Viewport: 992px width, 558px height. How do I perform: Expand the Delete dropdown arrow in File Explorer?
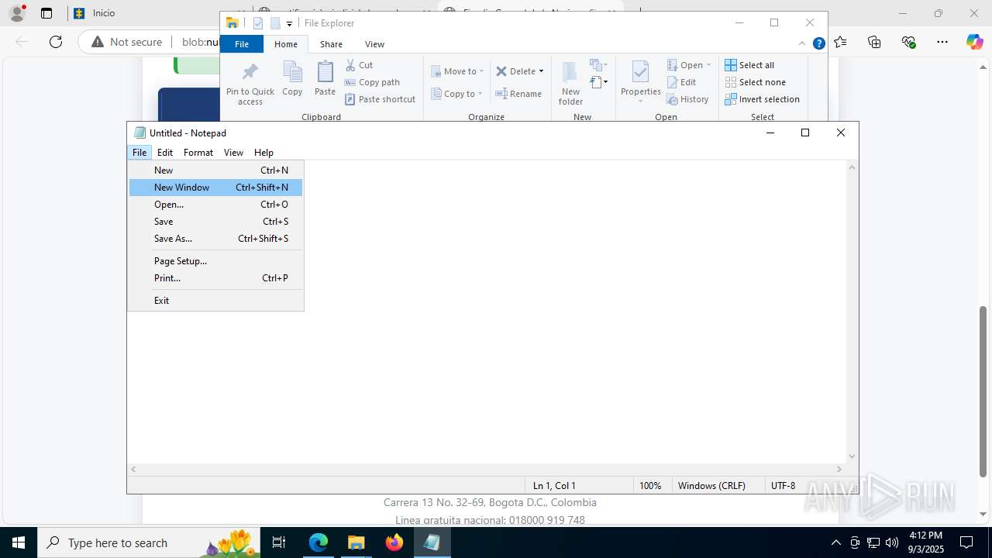[541, 71]
